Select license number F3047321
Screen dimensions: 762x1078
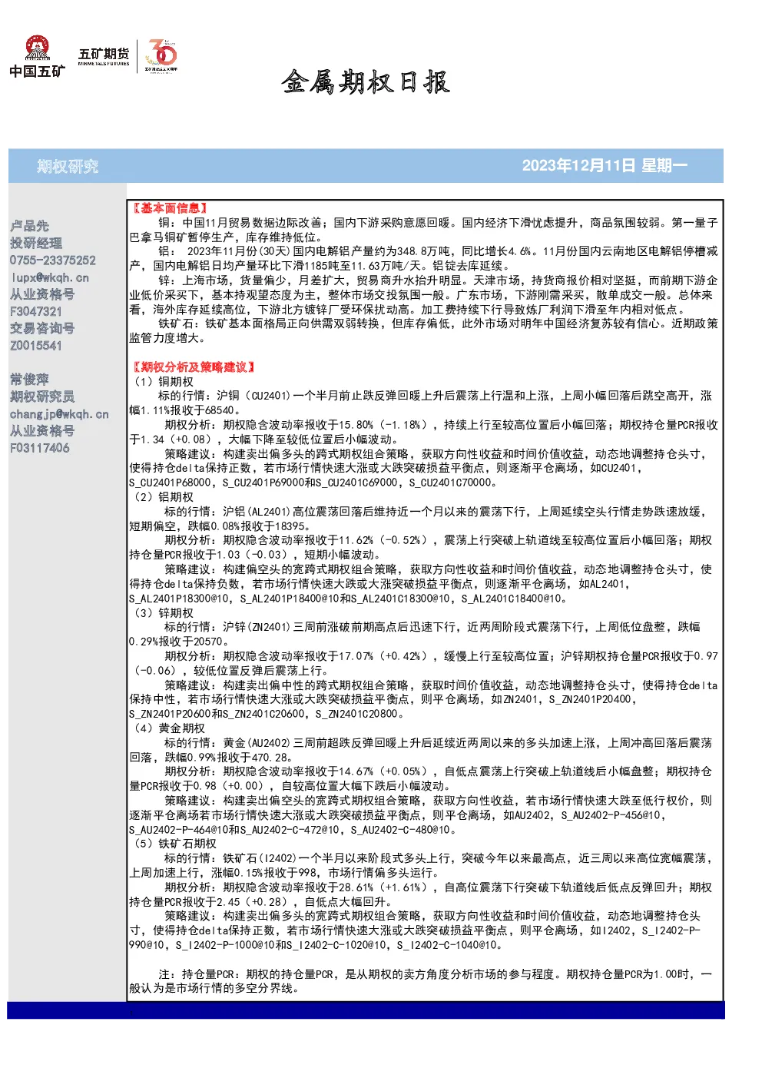click(35, 311)
